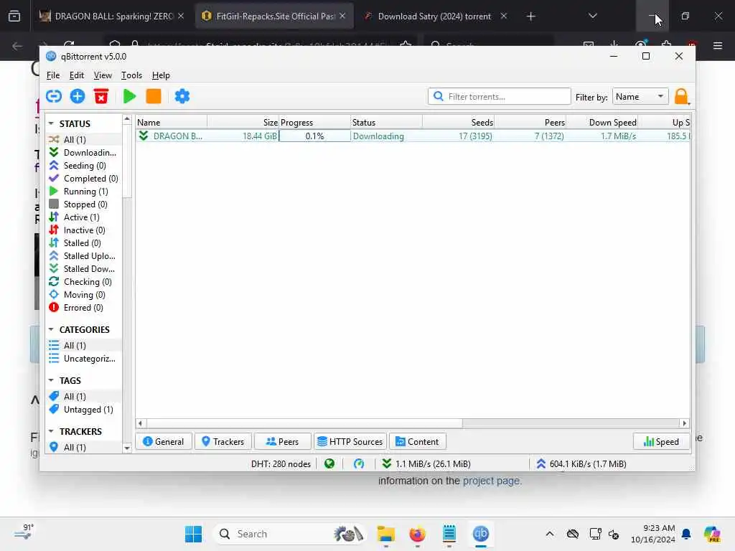
Task: Collapse the STATUS section
Action: point(51,123)
